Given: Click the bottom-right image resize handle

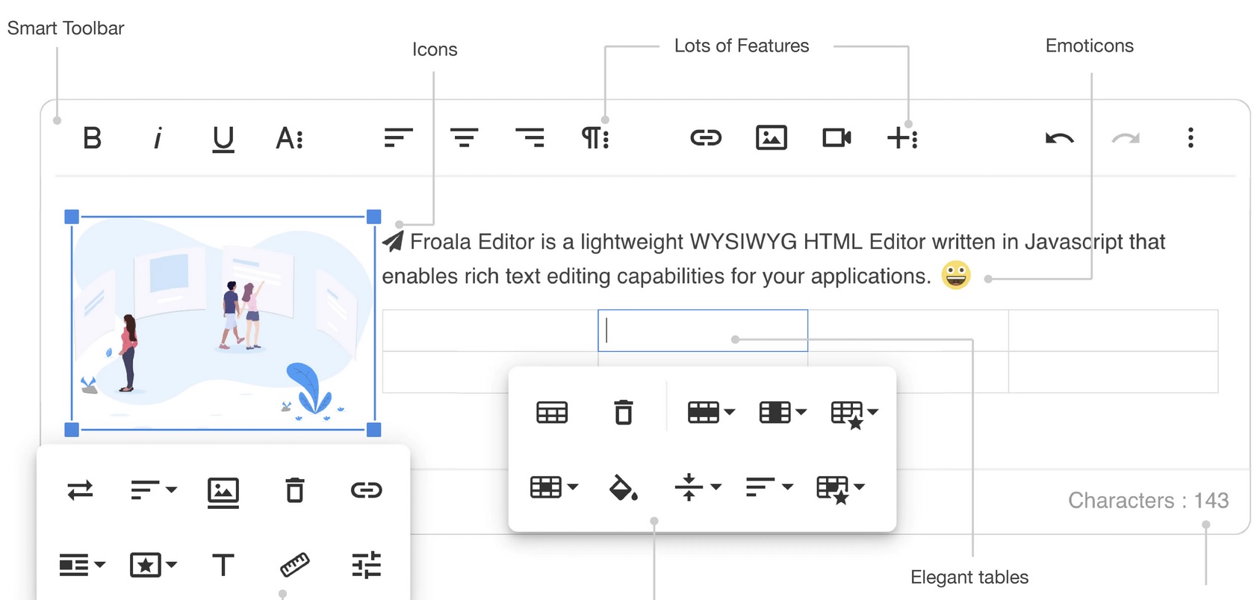Looking at the screenshot, I should coord(374,430).
